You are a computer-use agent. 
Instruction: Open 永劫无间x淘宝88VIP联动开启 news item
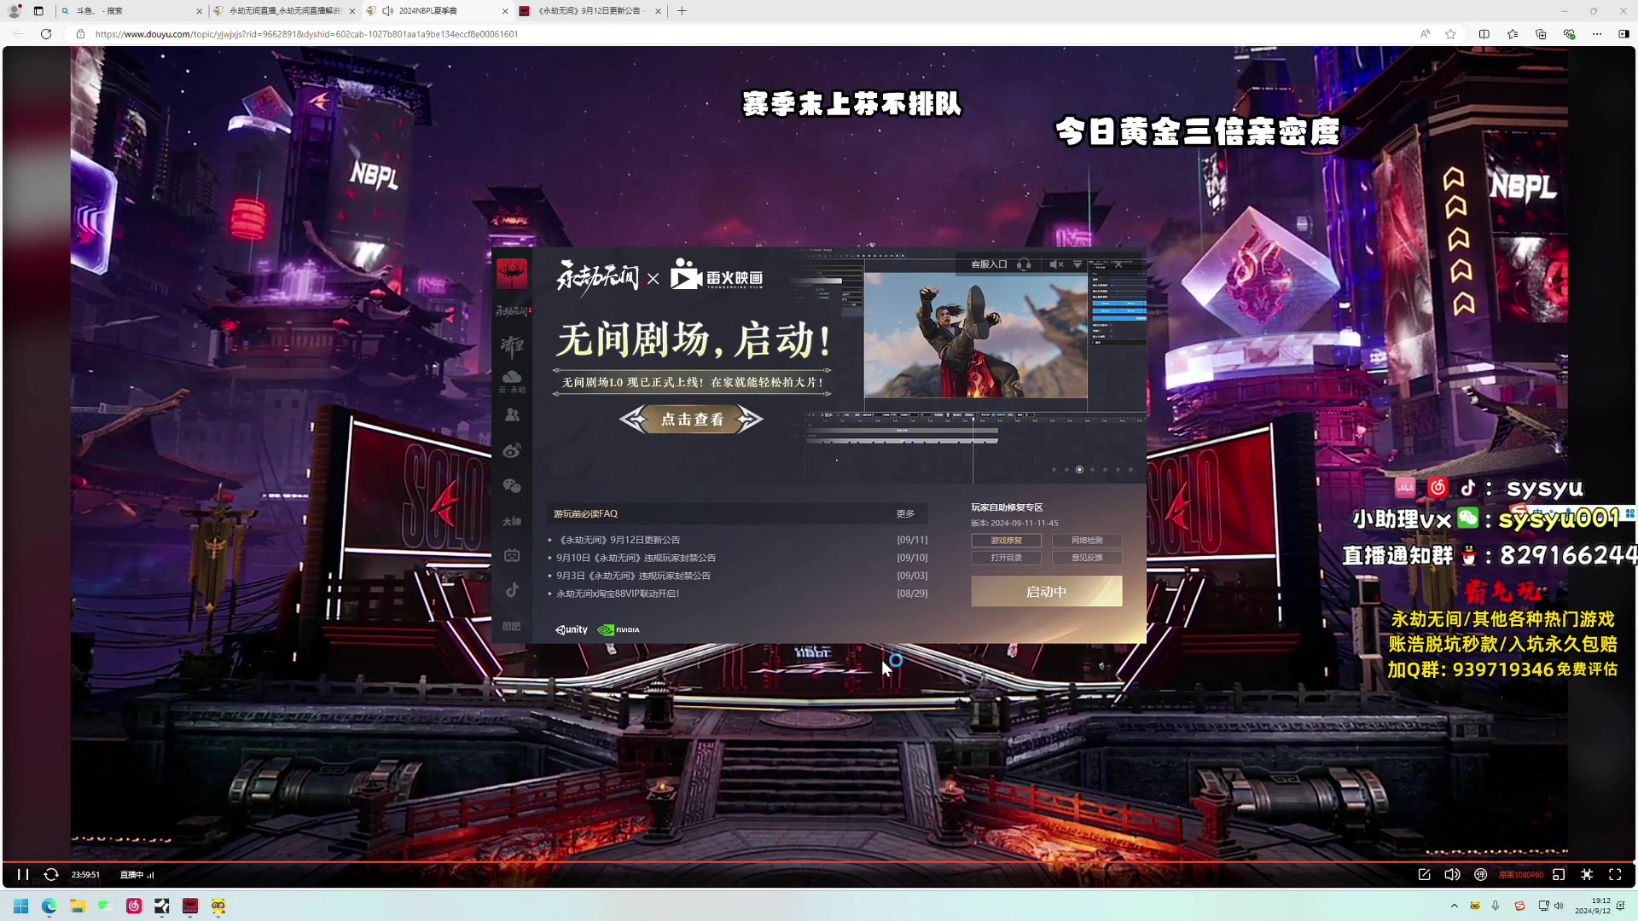click(x=618, y=594)
